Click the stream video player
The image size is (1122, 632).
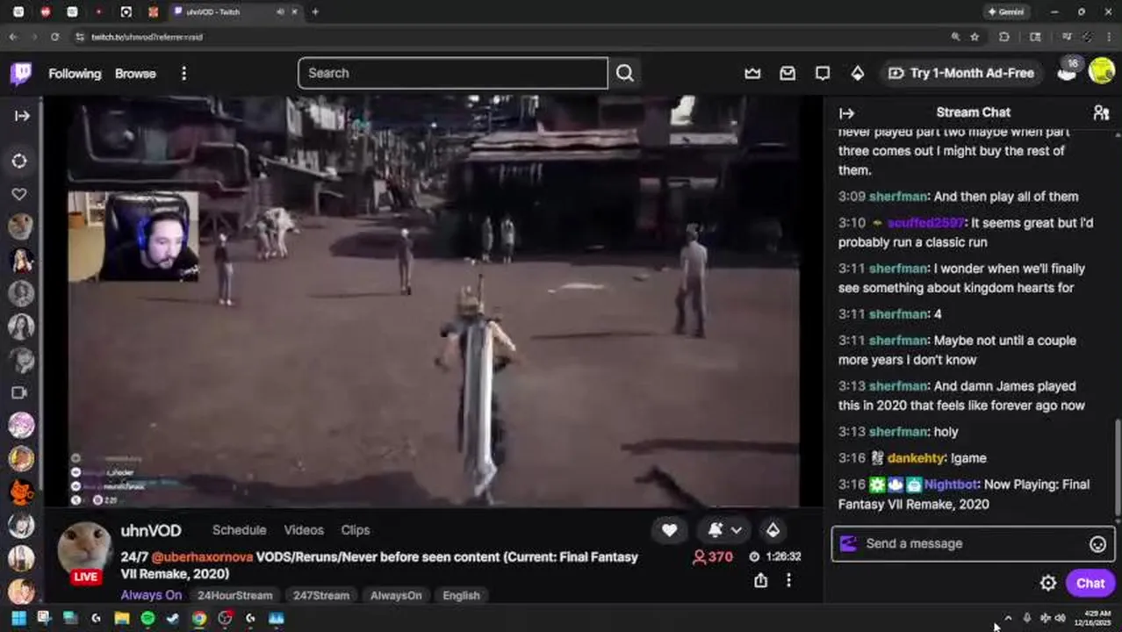pyautogui.click(x=434, y=301)
